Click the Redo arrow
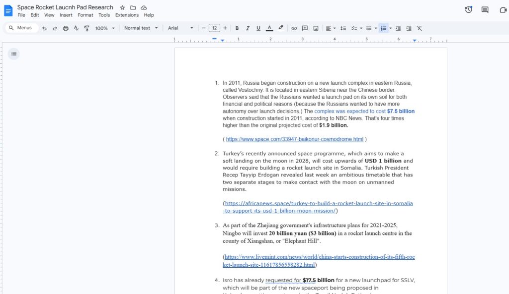Image resolution: width=509 pixels, height=294 pixels. [55, 28]
